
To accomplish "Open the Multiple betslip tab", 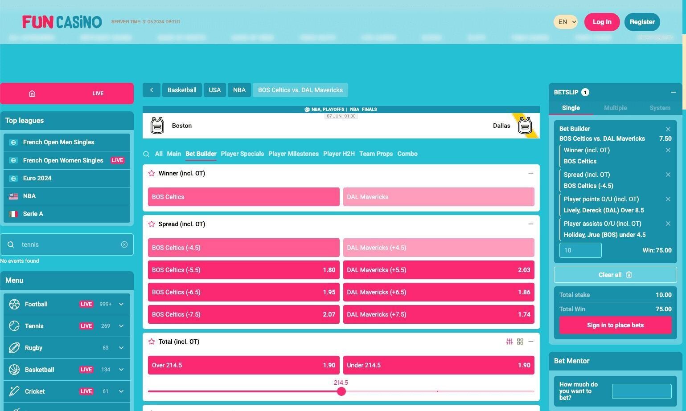I will point(615,108).
